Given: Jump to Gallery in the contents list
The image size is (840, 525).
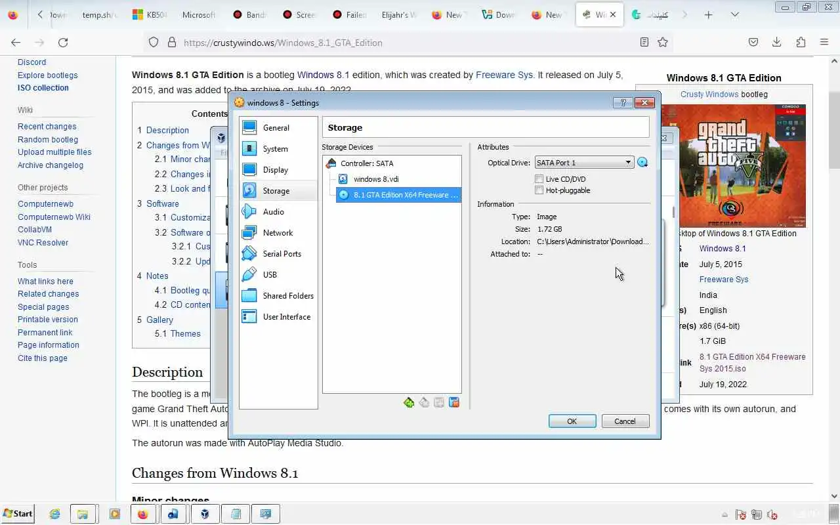Looking at the screenshot, I should click(159, 320).
